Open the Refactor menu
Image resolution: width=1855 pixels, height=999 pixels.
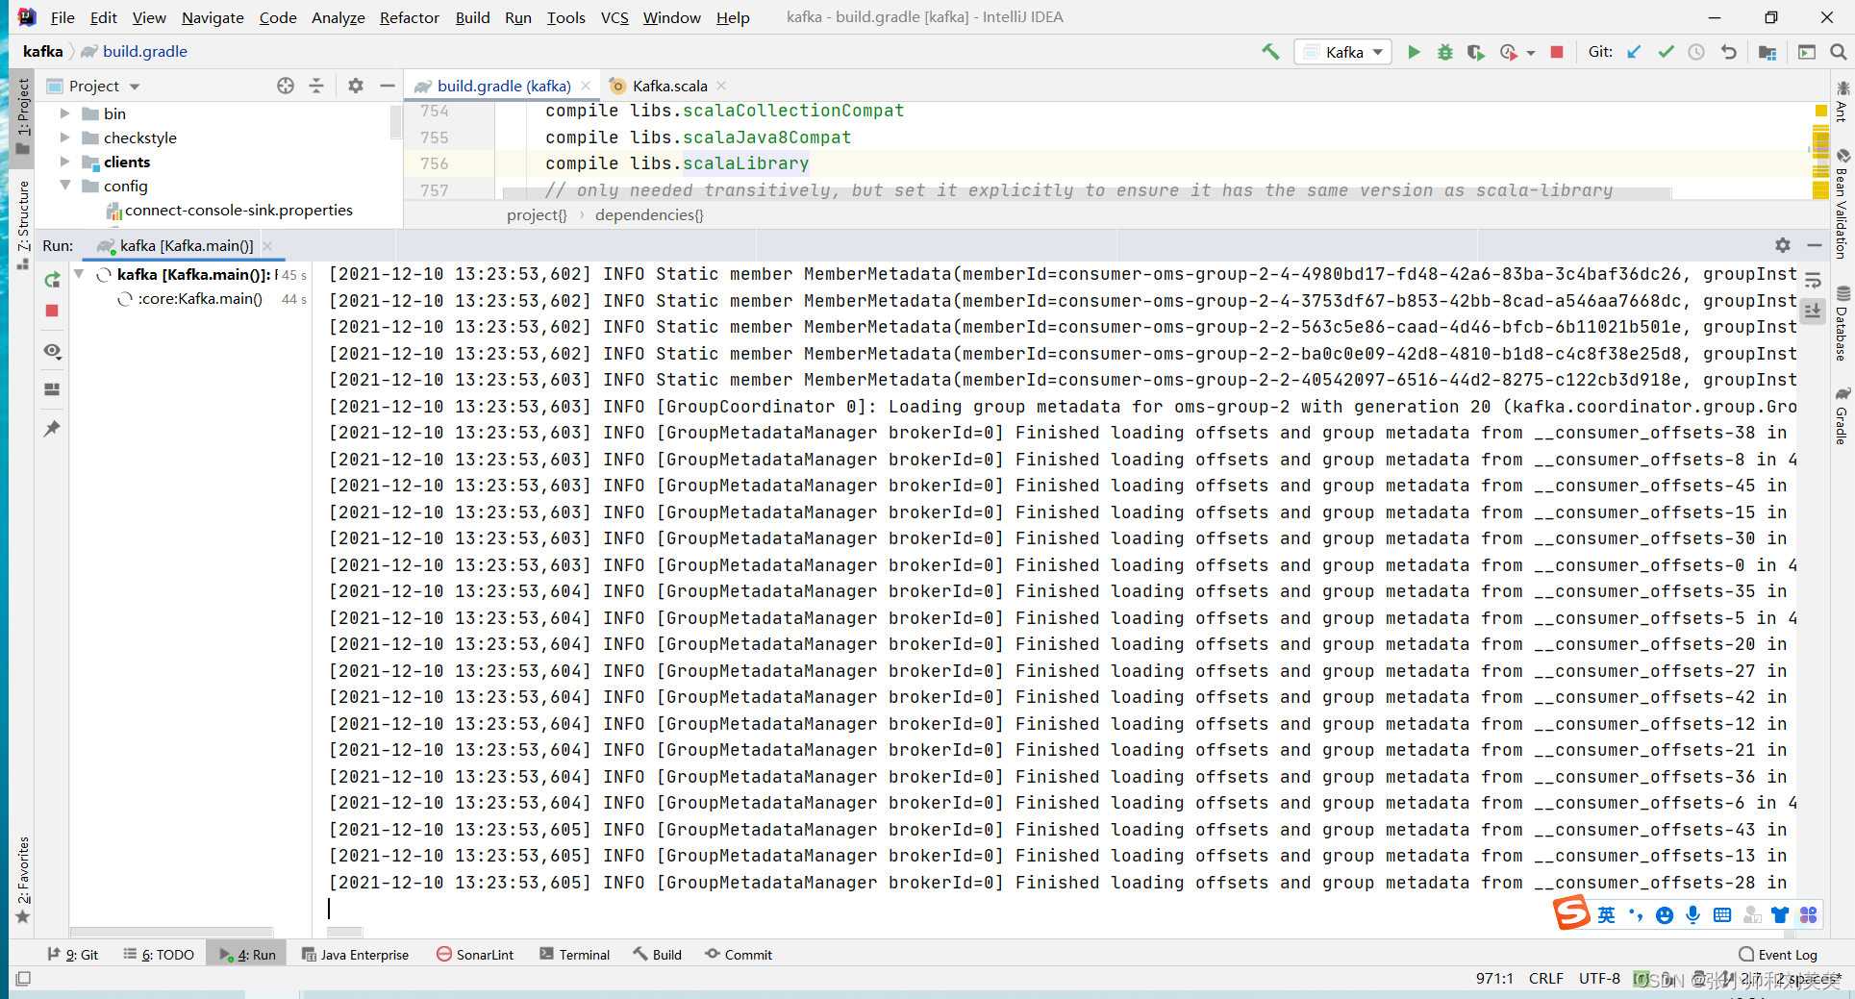click(409, 17)
